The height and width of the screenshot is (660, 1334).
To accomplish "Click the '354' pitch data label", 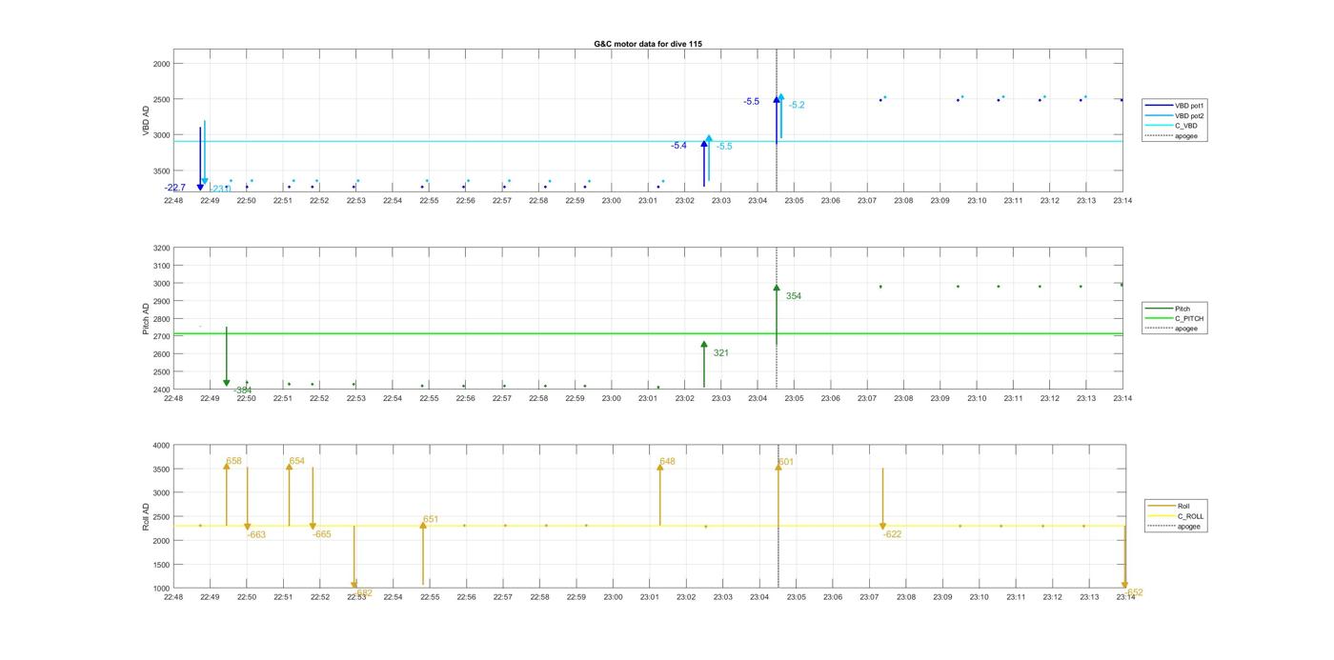I will coord(794,296).
